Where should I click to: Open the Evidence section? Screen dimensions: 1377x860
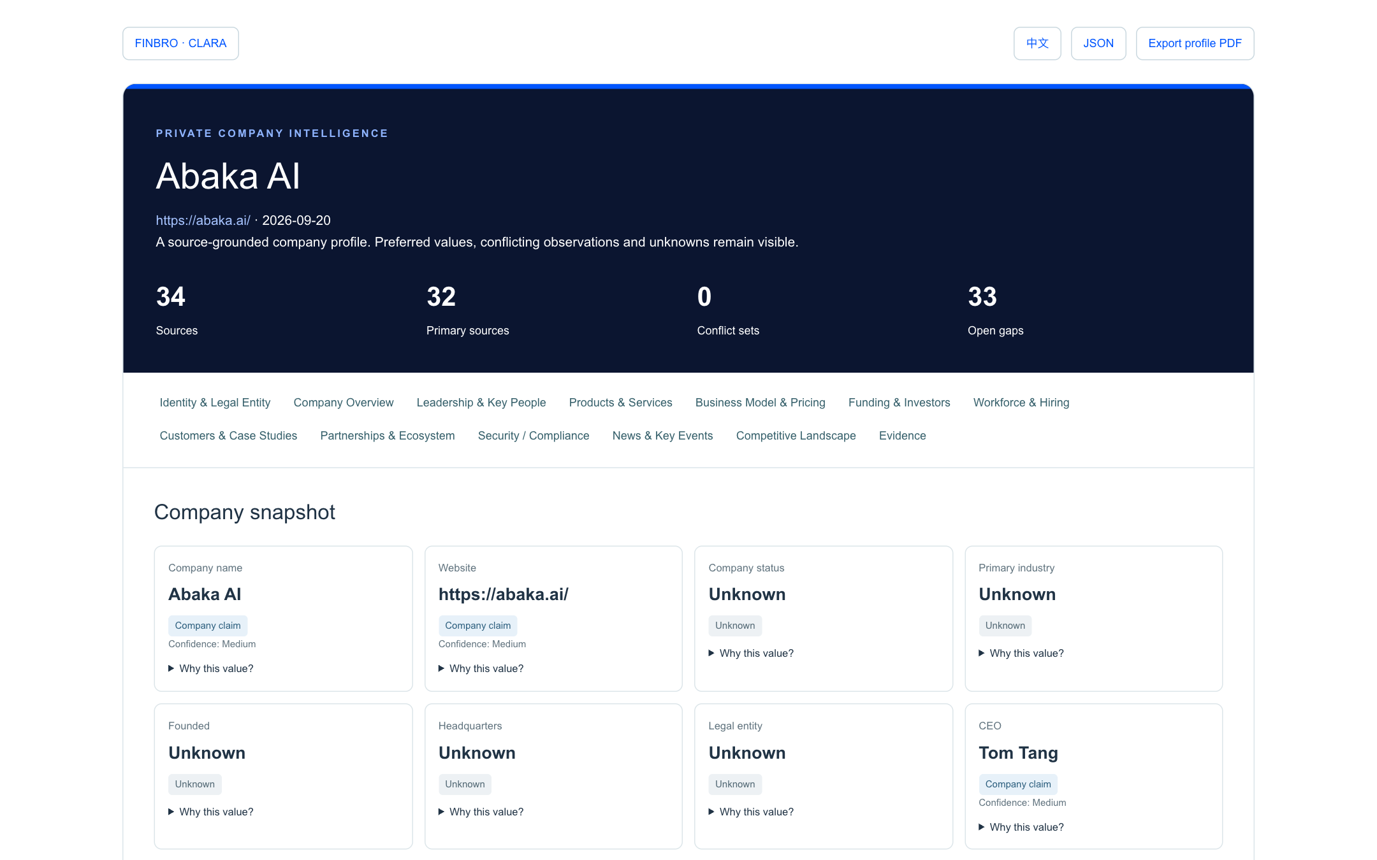902,436
